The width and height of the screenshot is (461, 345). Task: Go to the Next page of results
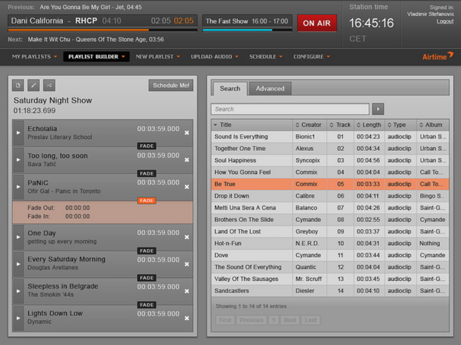[x=290, y=320]
